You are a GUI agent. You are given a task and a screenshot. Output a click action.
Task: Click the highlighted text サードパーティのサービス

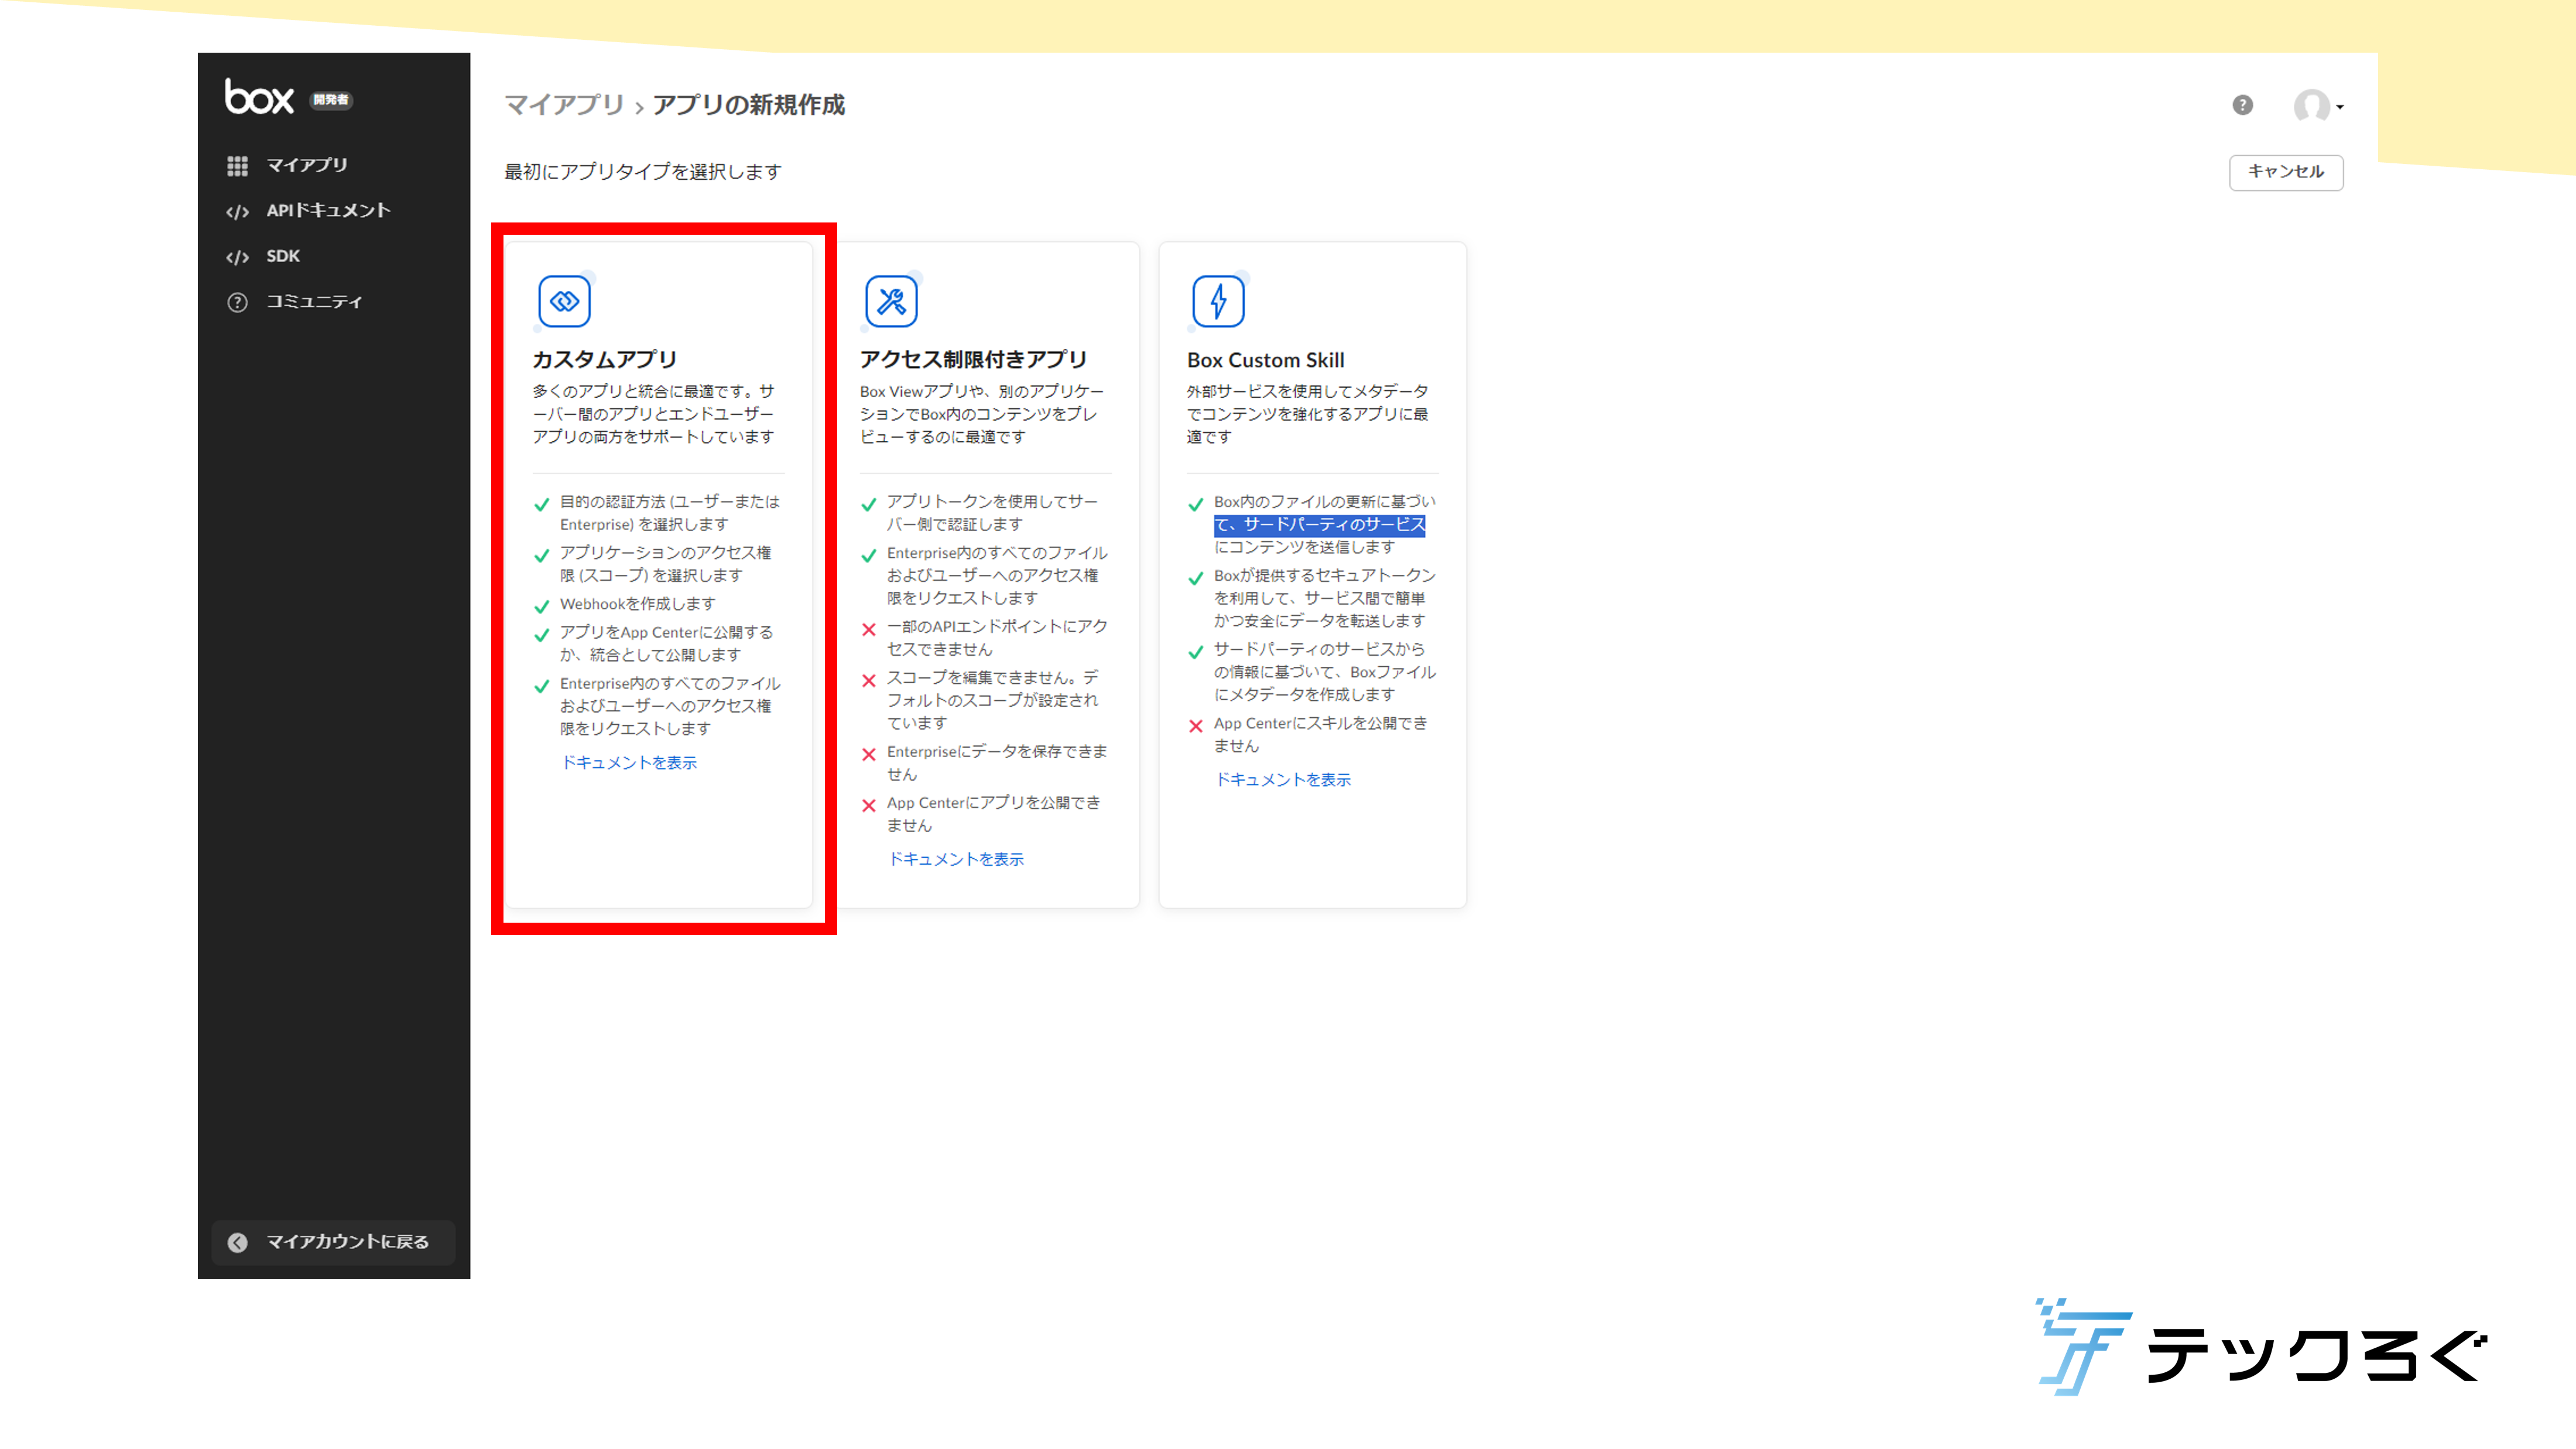click(1334, 525)
